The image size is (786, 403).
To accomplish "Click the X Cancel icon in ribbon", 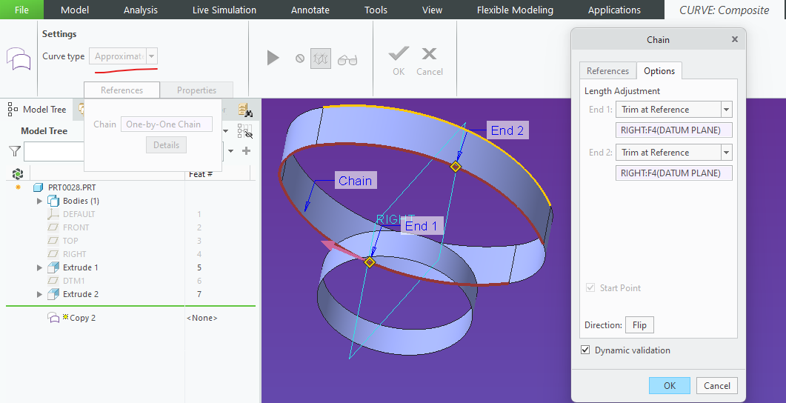I will click(x=429, y=54).
